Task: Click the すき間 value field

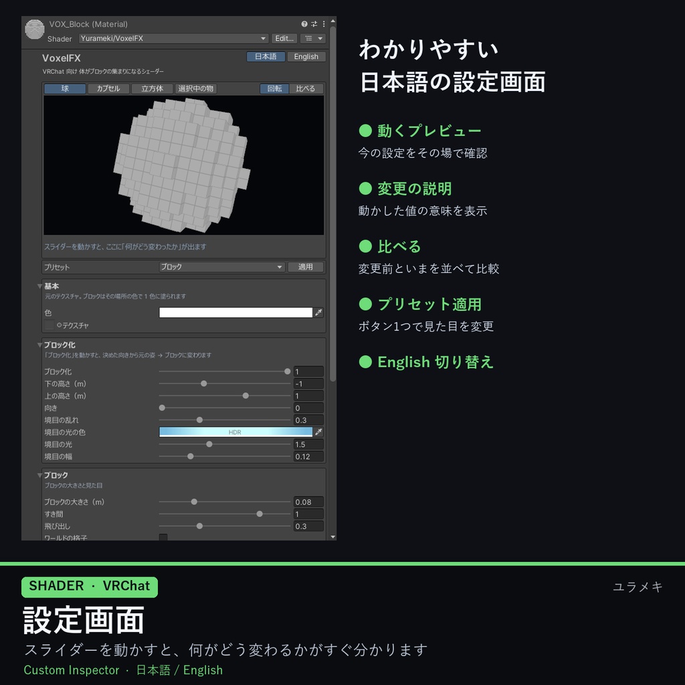Action: (x=308, y=514)
